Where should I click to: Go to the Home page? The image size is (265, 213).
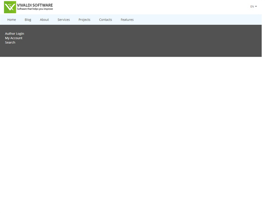(x=11, y=19)
